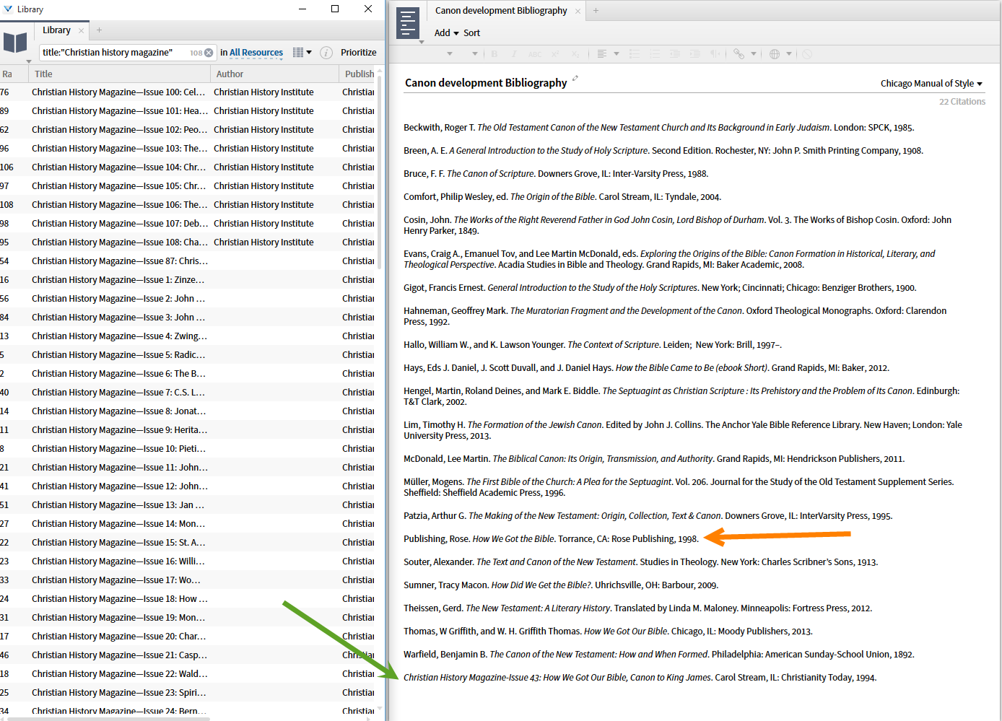Expand the globe language dropdown arrow
This screenshot has width=1002, height=721.
(x=789, y=54)
